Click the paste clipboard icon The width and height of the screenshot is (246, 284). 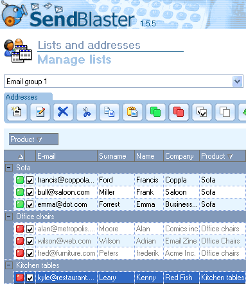(132, 112)
